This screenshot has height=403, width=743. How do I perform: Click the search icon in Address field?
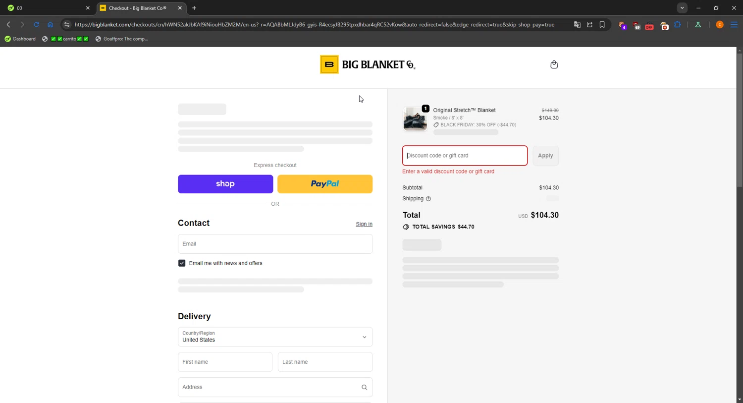click(x=364, y=388)
